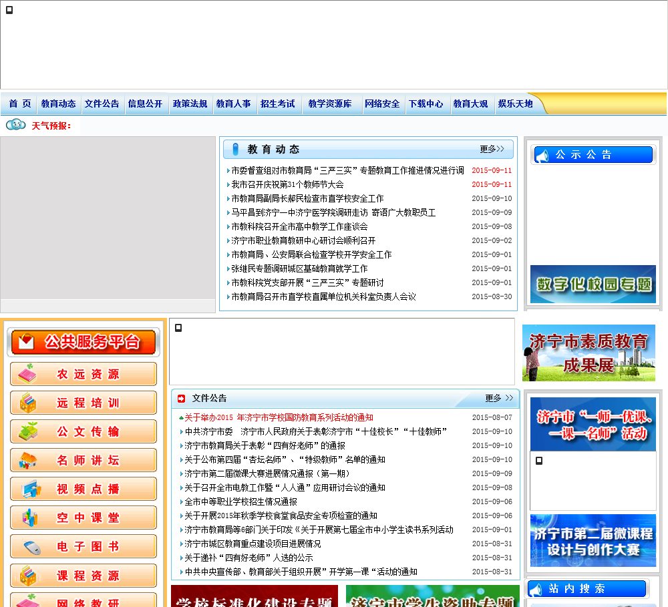The image size is (668, 607).
Task: Open the 名师讲坛 service button
Action: click(83, 460)
